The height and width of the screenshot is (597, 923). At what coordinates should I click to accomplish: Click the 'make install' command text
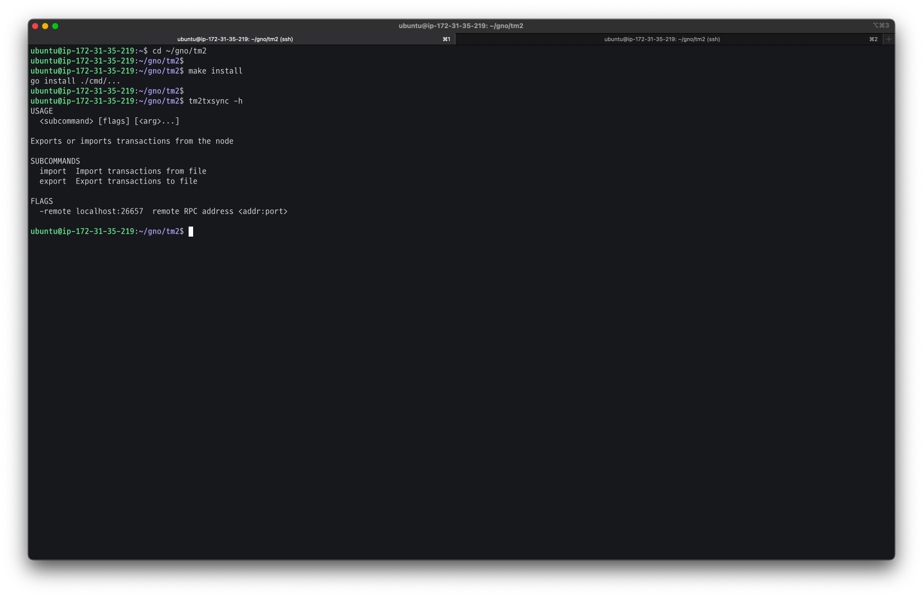(215, 71)
